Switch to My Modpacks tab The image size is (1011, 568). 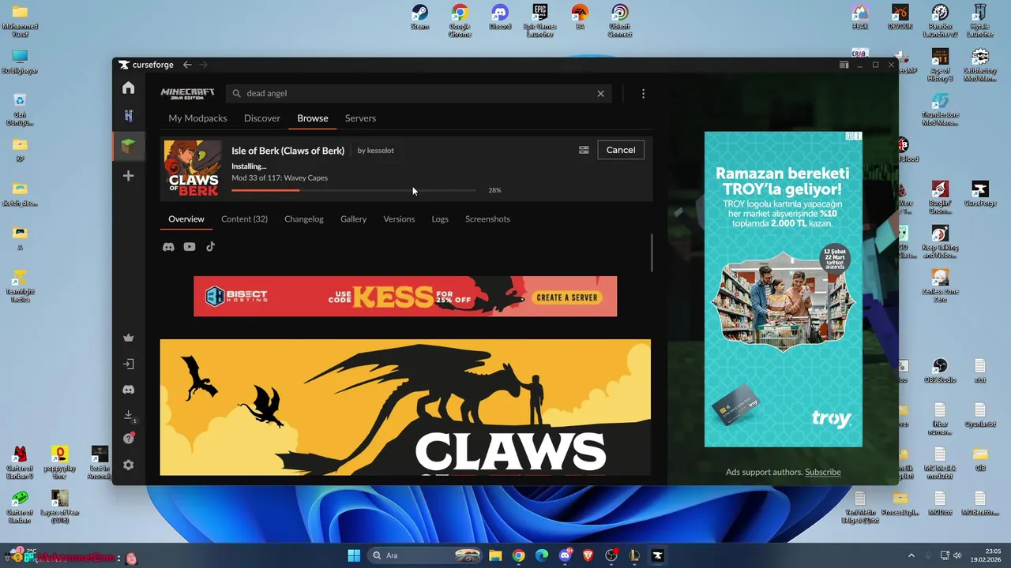click(x=197, y=118)
